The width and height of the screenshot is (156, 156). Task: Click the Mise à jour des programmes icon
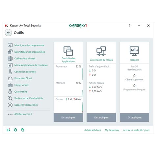tap(10, 45)
